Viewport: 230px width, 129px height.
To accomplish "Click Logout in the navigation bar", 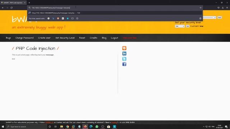I will (x=114, y=38).
